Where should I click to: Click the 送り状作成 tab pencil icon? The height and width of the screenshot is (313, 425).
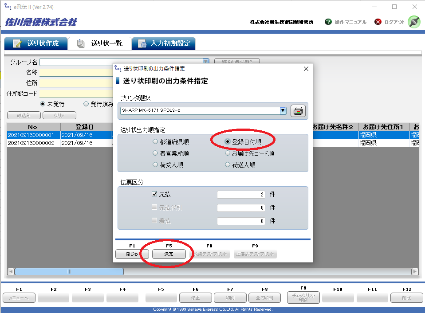click(x=17, y=43)
